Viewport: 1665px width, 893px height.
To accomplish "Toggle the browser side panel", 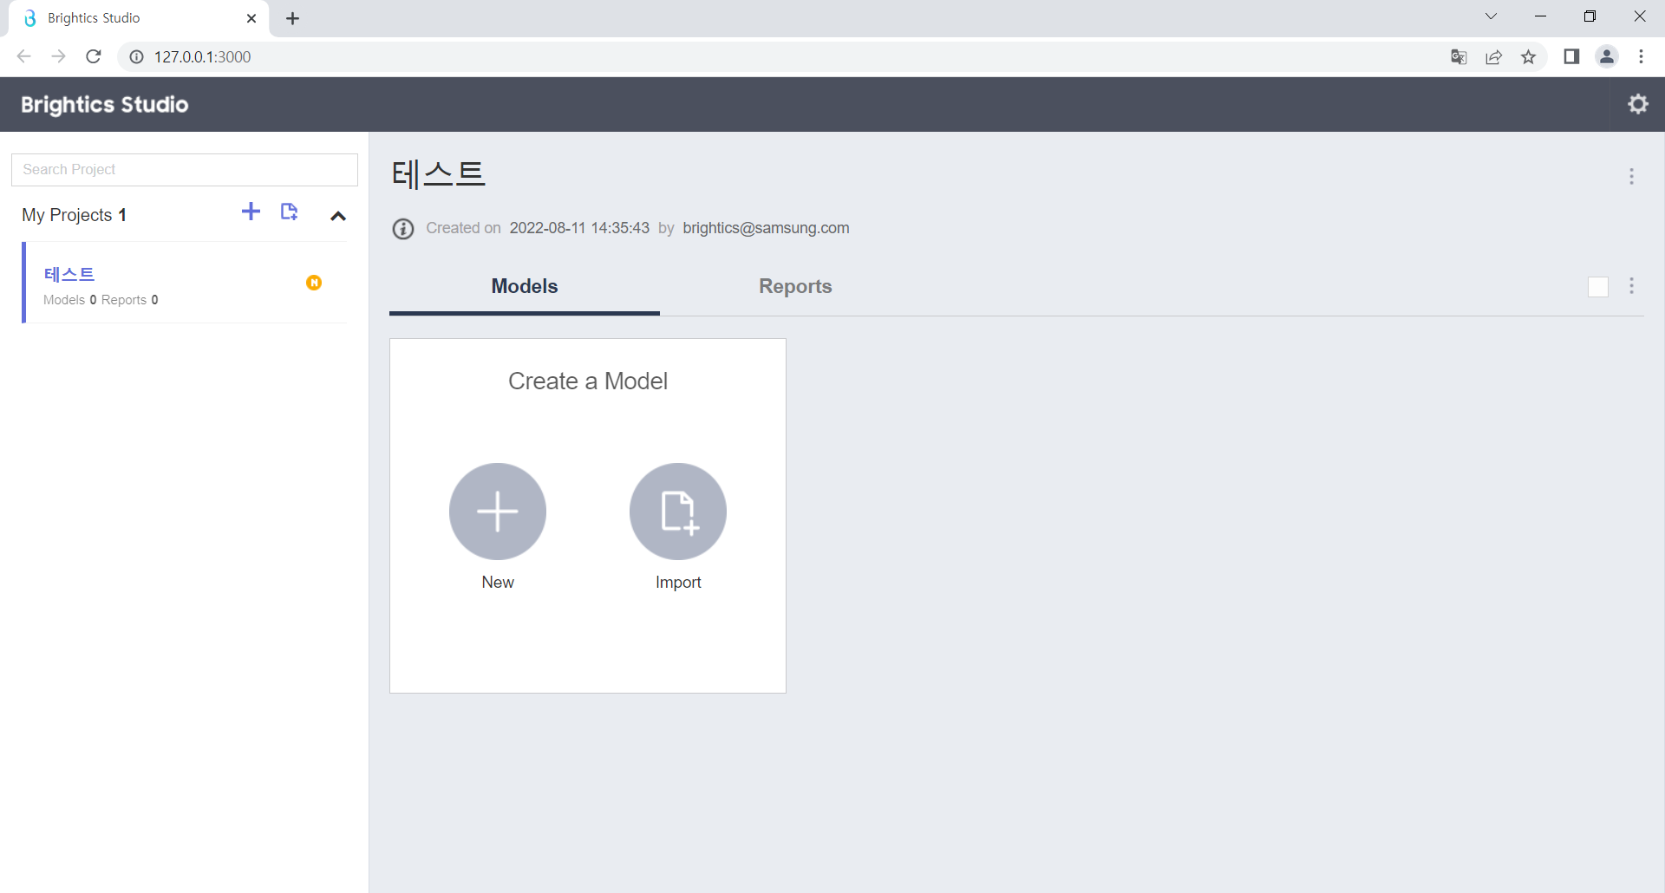I will [1571, 56].
